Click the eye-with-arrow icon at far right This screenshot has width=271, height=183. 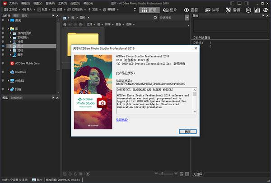pyautogui.click(x=266, y=10)
